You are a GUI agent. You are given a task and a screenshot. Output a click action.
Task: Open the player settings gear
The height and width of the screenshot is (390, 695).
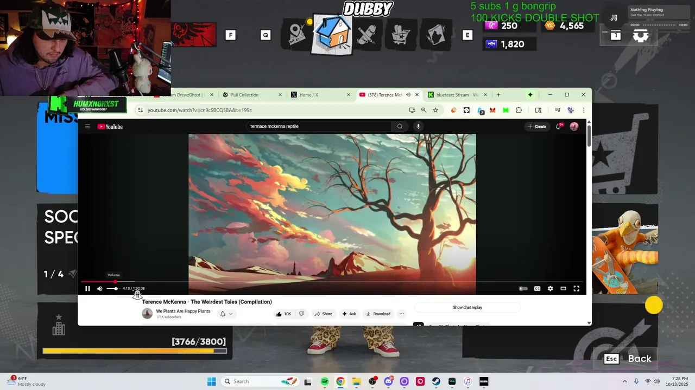click(550, 289)
